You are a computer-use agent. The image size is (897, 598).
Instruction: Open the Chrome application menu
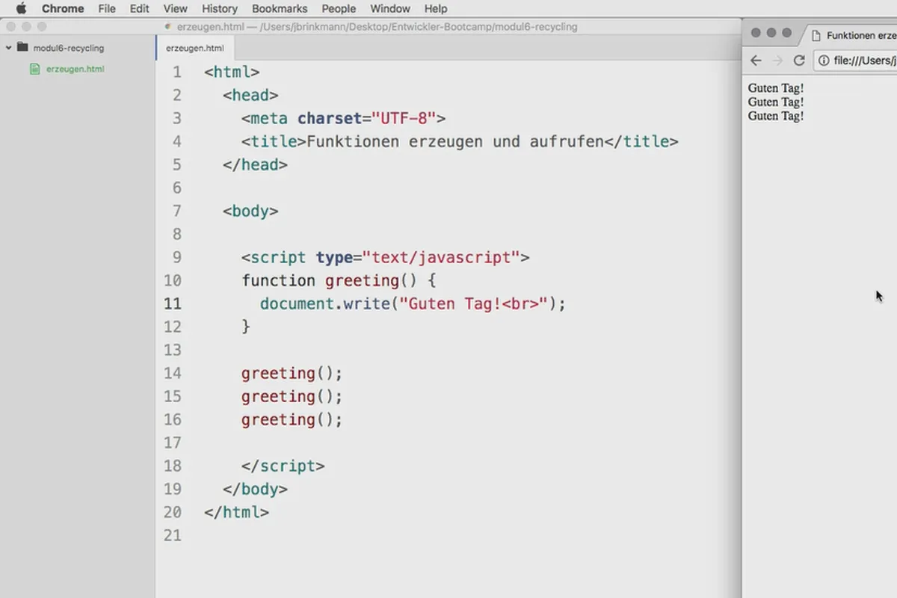63,9
